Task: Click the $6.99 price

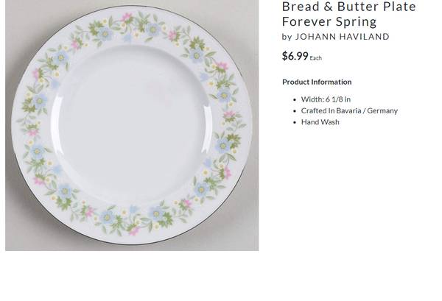Action: 295,56
